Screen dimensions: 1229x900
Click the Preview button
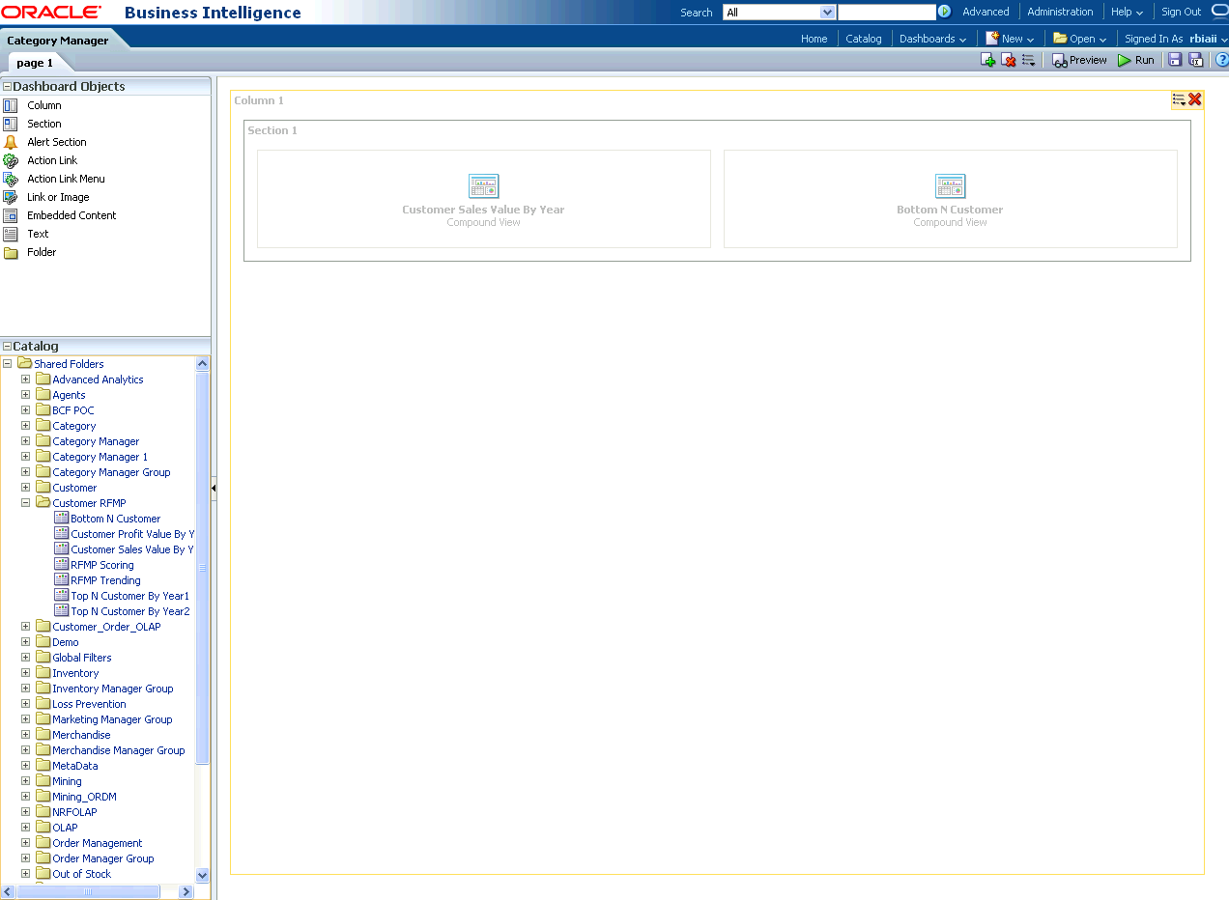(x=1079, y=60)
